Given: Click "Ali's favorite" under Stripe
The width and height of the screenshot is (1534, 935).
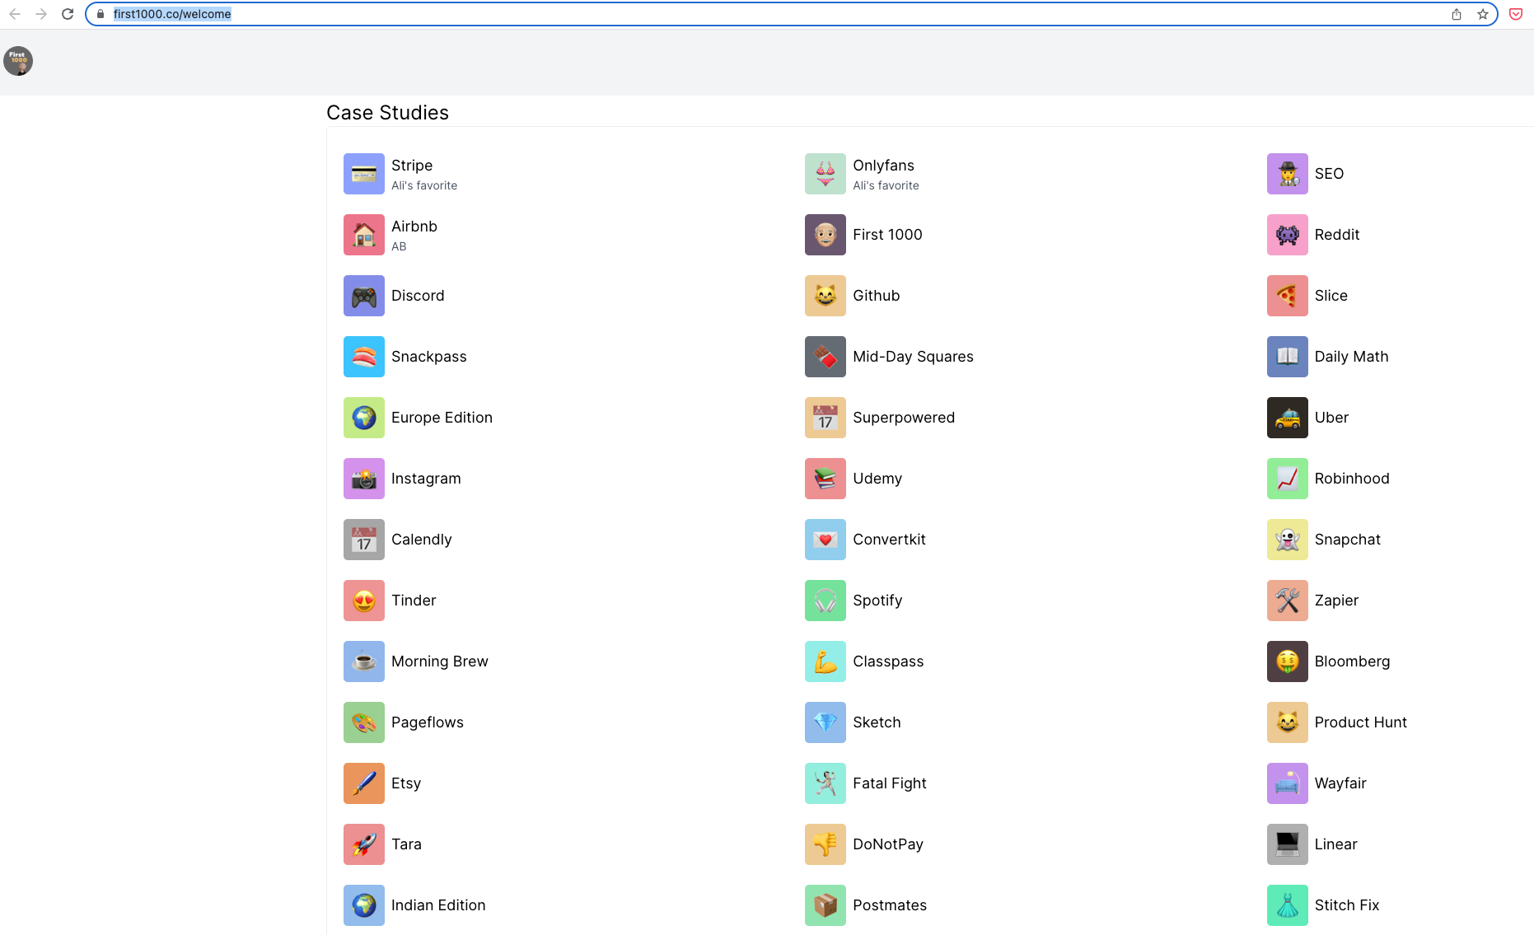Looking at the screenshot, I should tap(424, 185).
